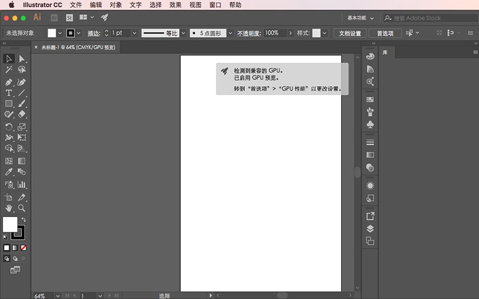The width and height of the screenshot is (479, 299).
Task: Select the Pen tool
Action: click(9, 82)
